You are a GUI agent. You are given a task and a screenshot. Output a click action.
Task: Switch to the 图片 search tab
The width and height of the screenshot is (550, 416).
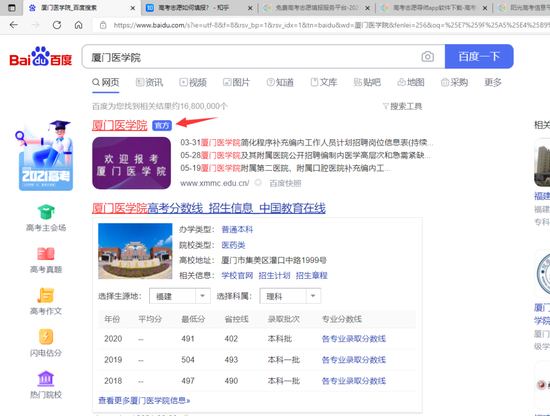coord(236,82)
